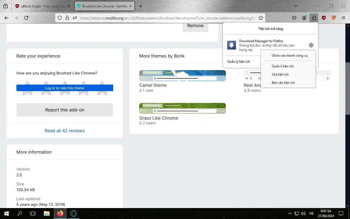This screenshot has width=350, height=219.
Task: Click Download Manager for Firefox extension icon
Action: click(232, 45)
